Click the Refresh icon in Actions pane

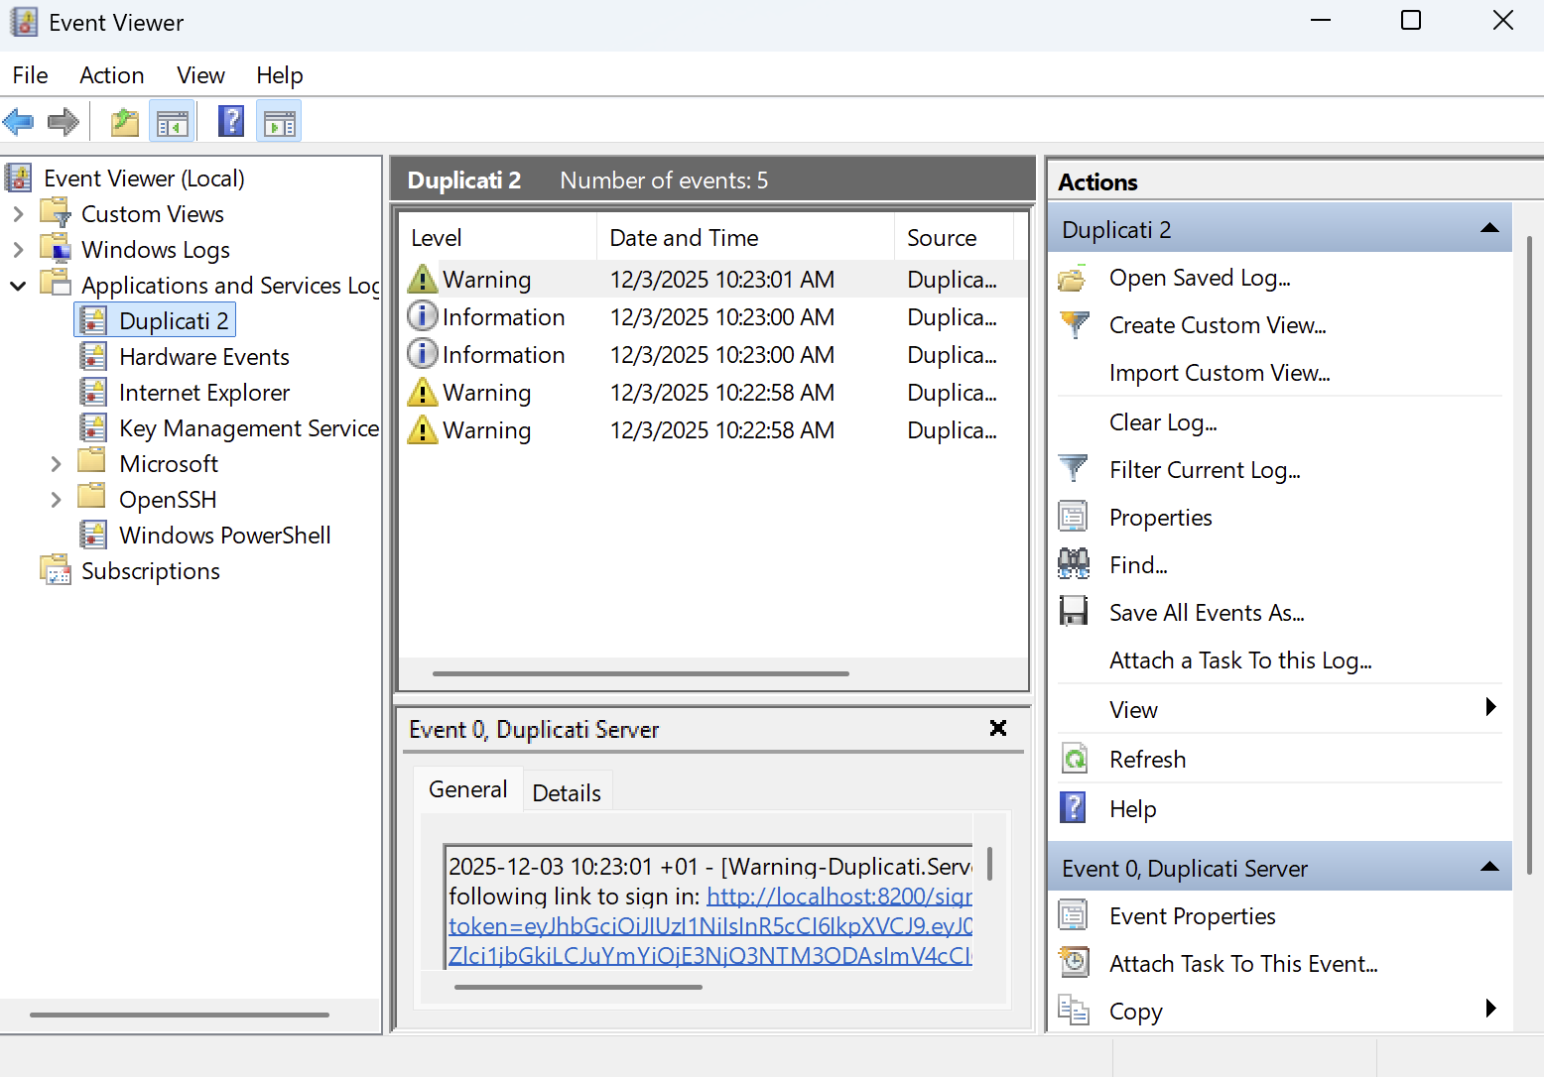pos(1074,759)
